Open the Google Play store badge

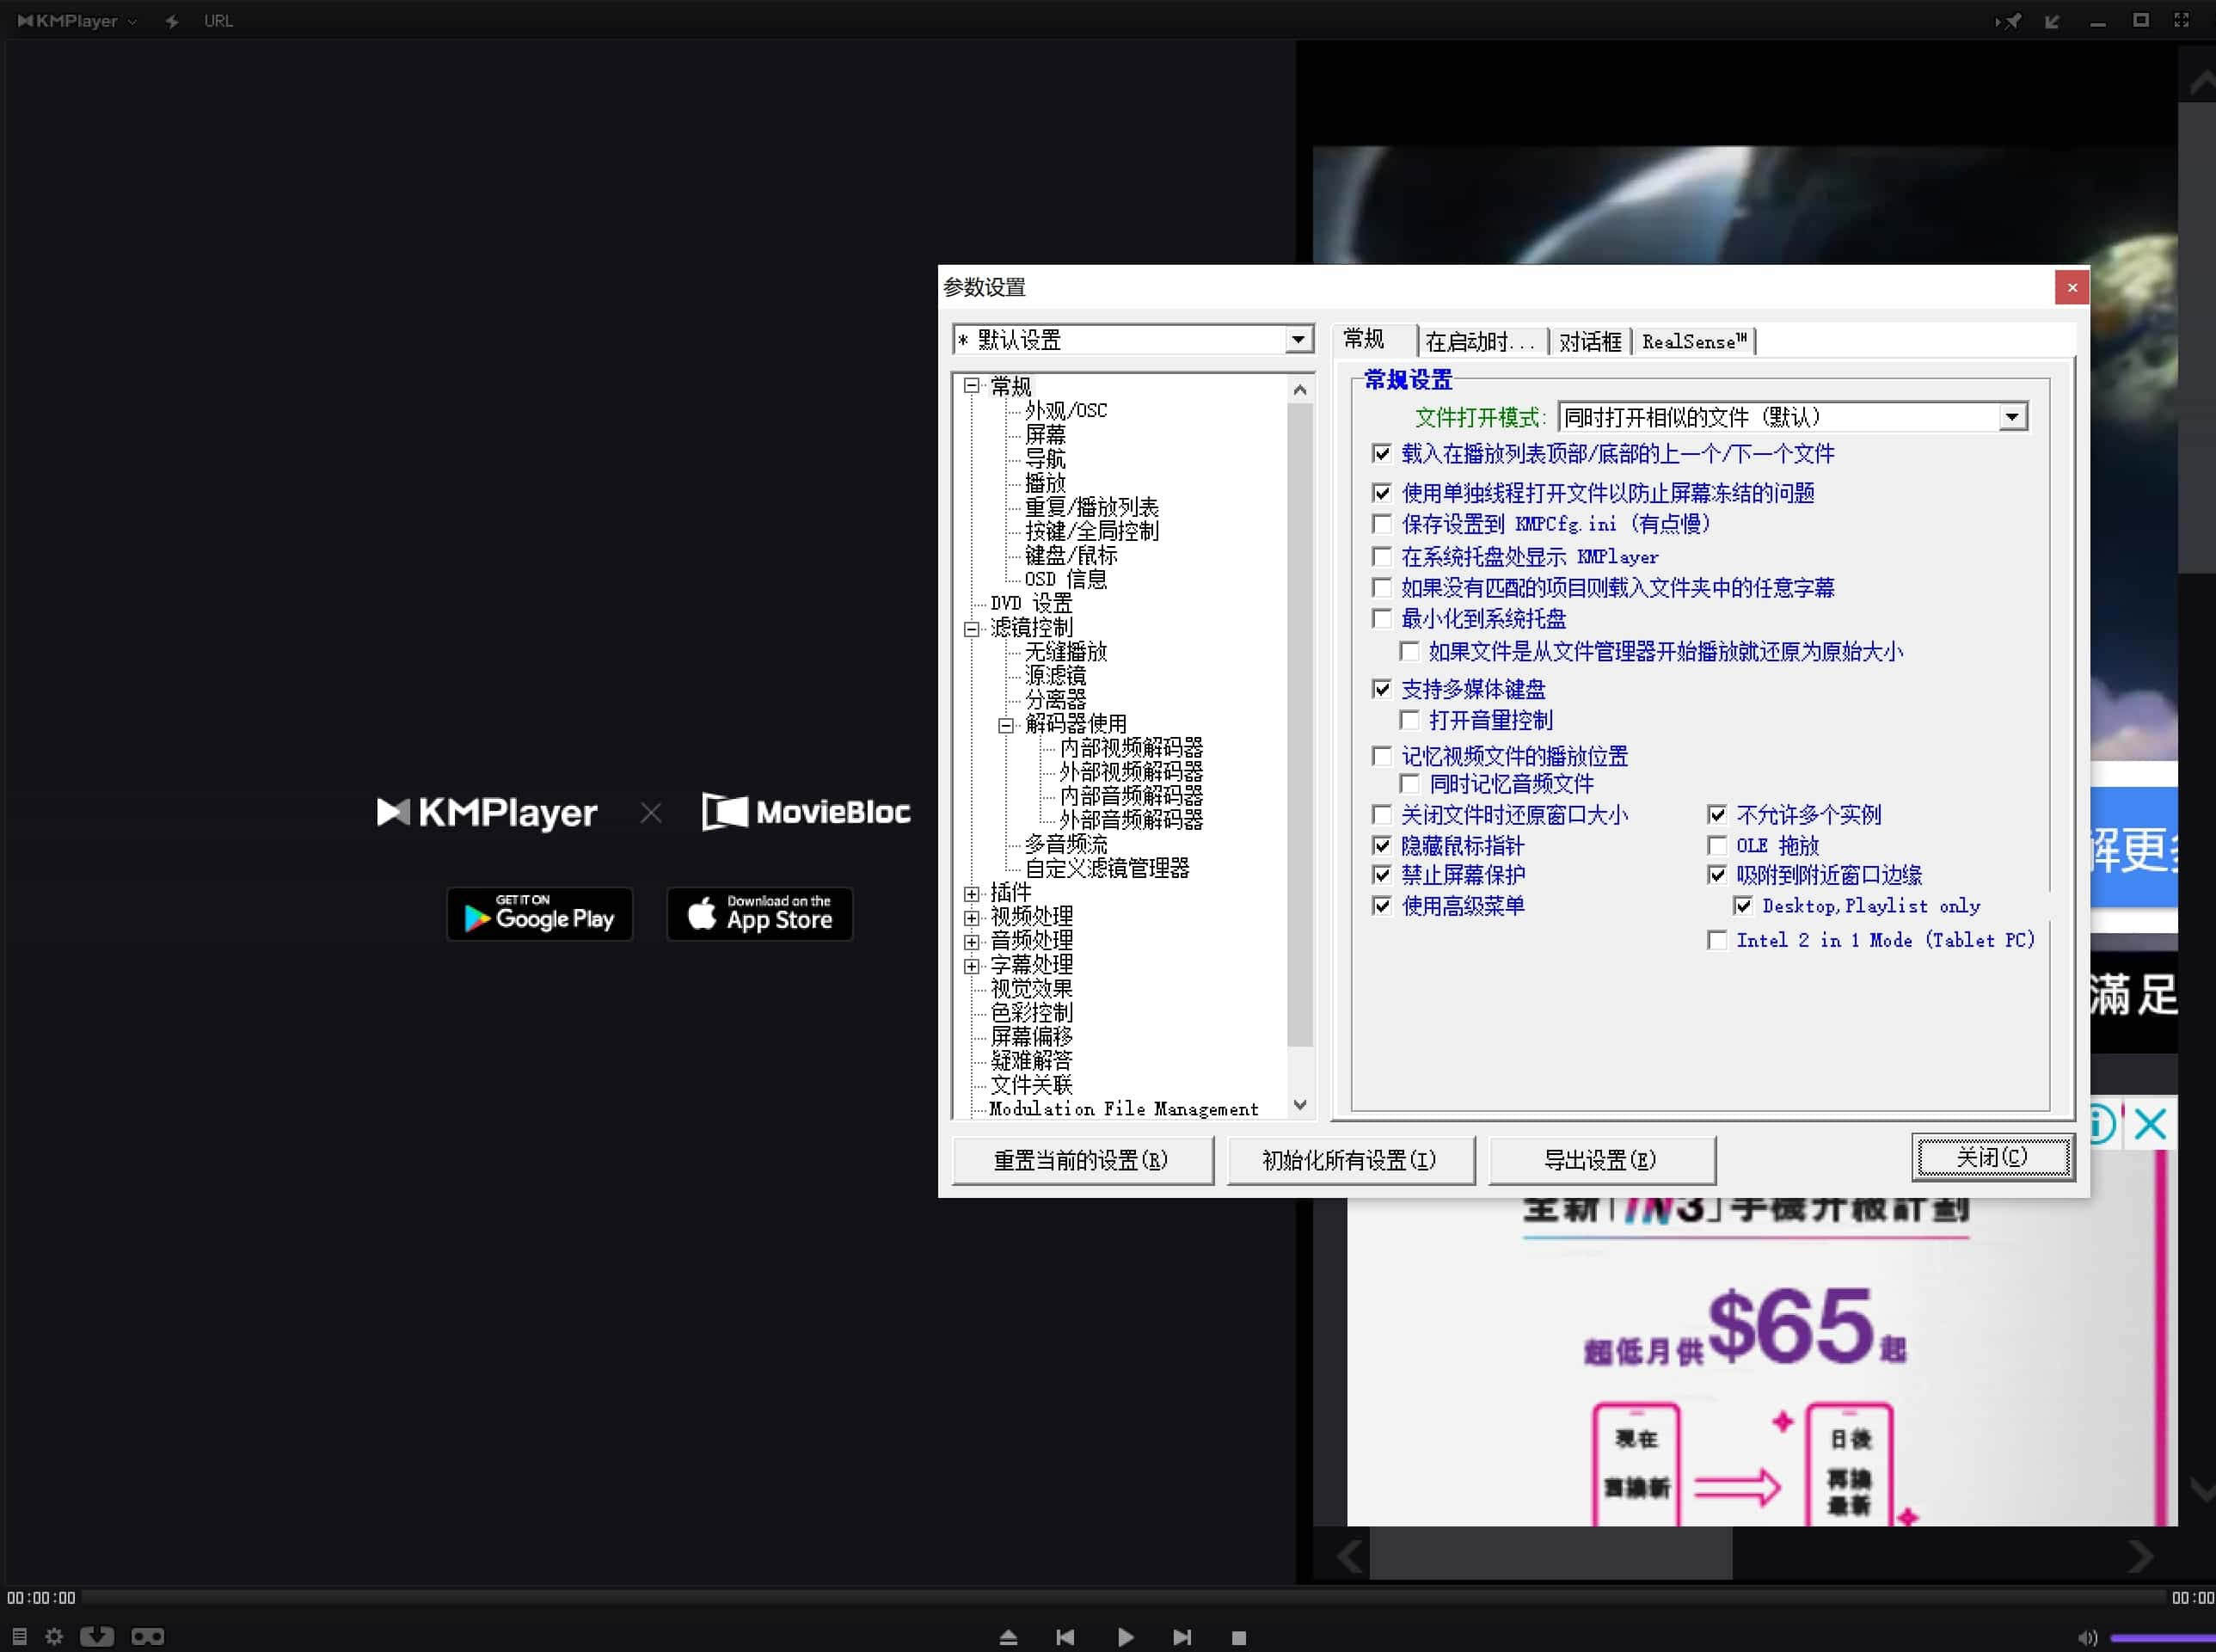(540, 914)
